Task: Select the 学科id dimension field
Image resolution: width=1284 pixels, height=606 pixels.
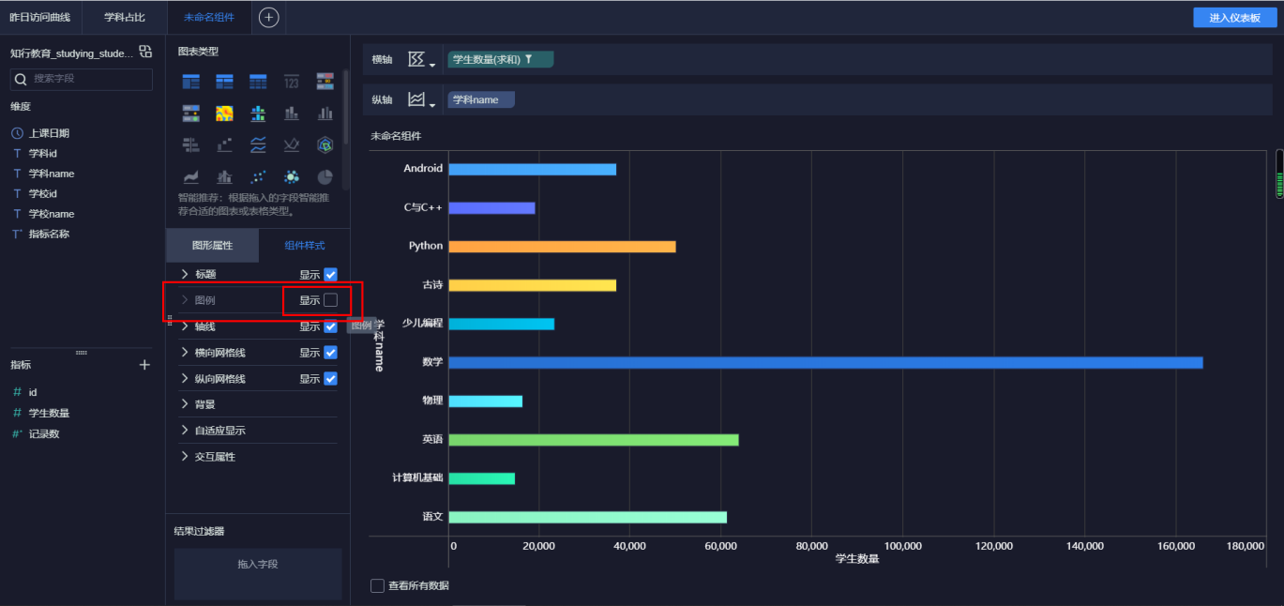Action: [x=43, y=153]
